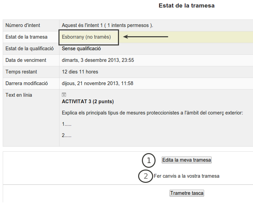Click the 'Fer canvis a la vostra tramesa' text
This screenshot has height=203, width=253.
(x=187, y=176)
